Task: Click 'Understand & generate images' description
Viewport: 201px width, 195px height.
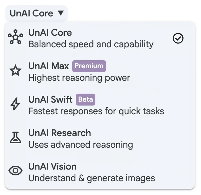Action: (x=92, y=178)
